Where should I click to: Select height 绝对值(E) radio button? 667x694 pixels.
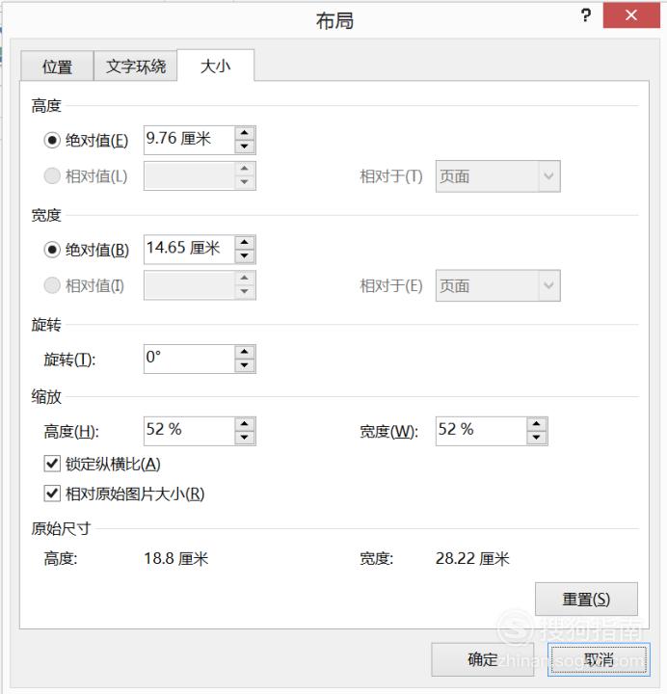(x=52, y=141)
